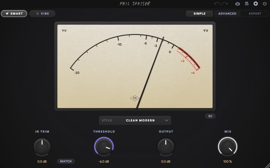The height and width of the screenshot is (168, 270).
Task: Open the robot assistant icon
Action: [x=238, y=4]
